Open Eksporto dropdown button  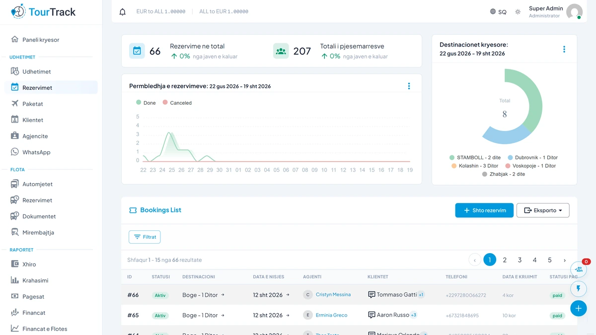pos(543,210)
